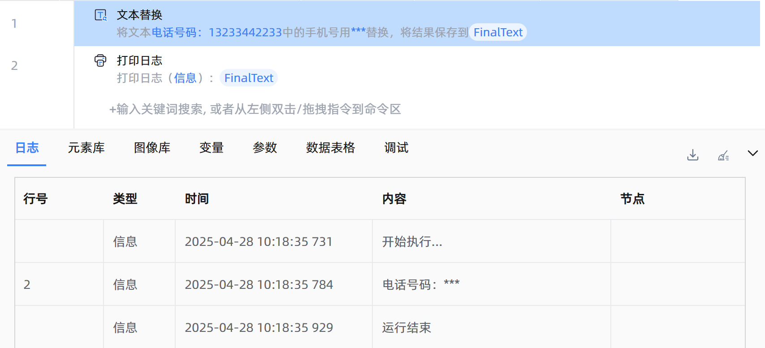The width and height of the screenshot is (765, 348).
Task: Collapse the bottom panel with chevron
Action: pyautogui.click(x=752, y=153)
